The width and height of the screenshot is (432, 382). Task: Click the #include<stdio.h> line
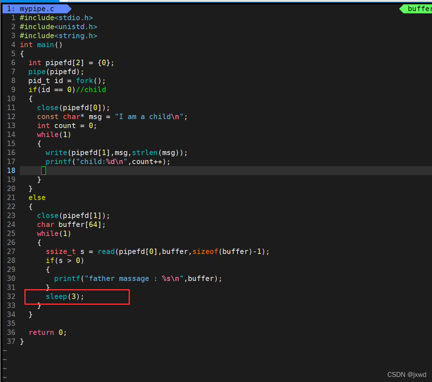point(56,18)
